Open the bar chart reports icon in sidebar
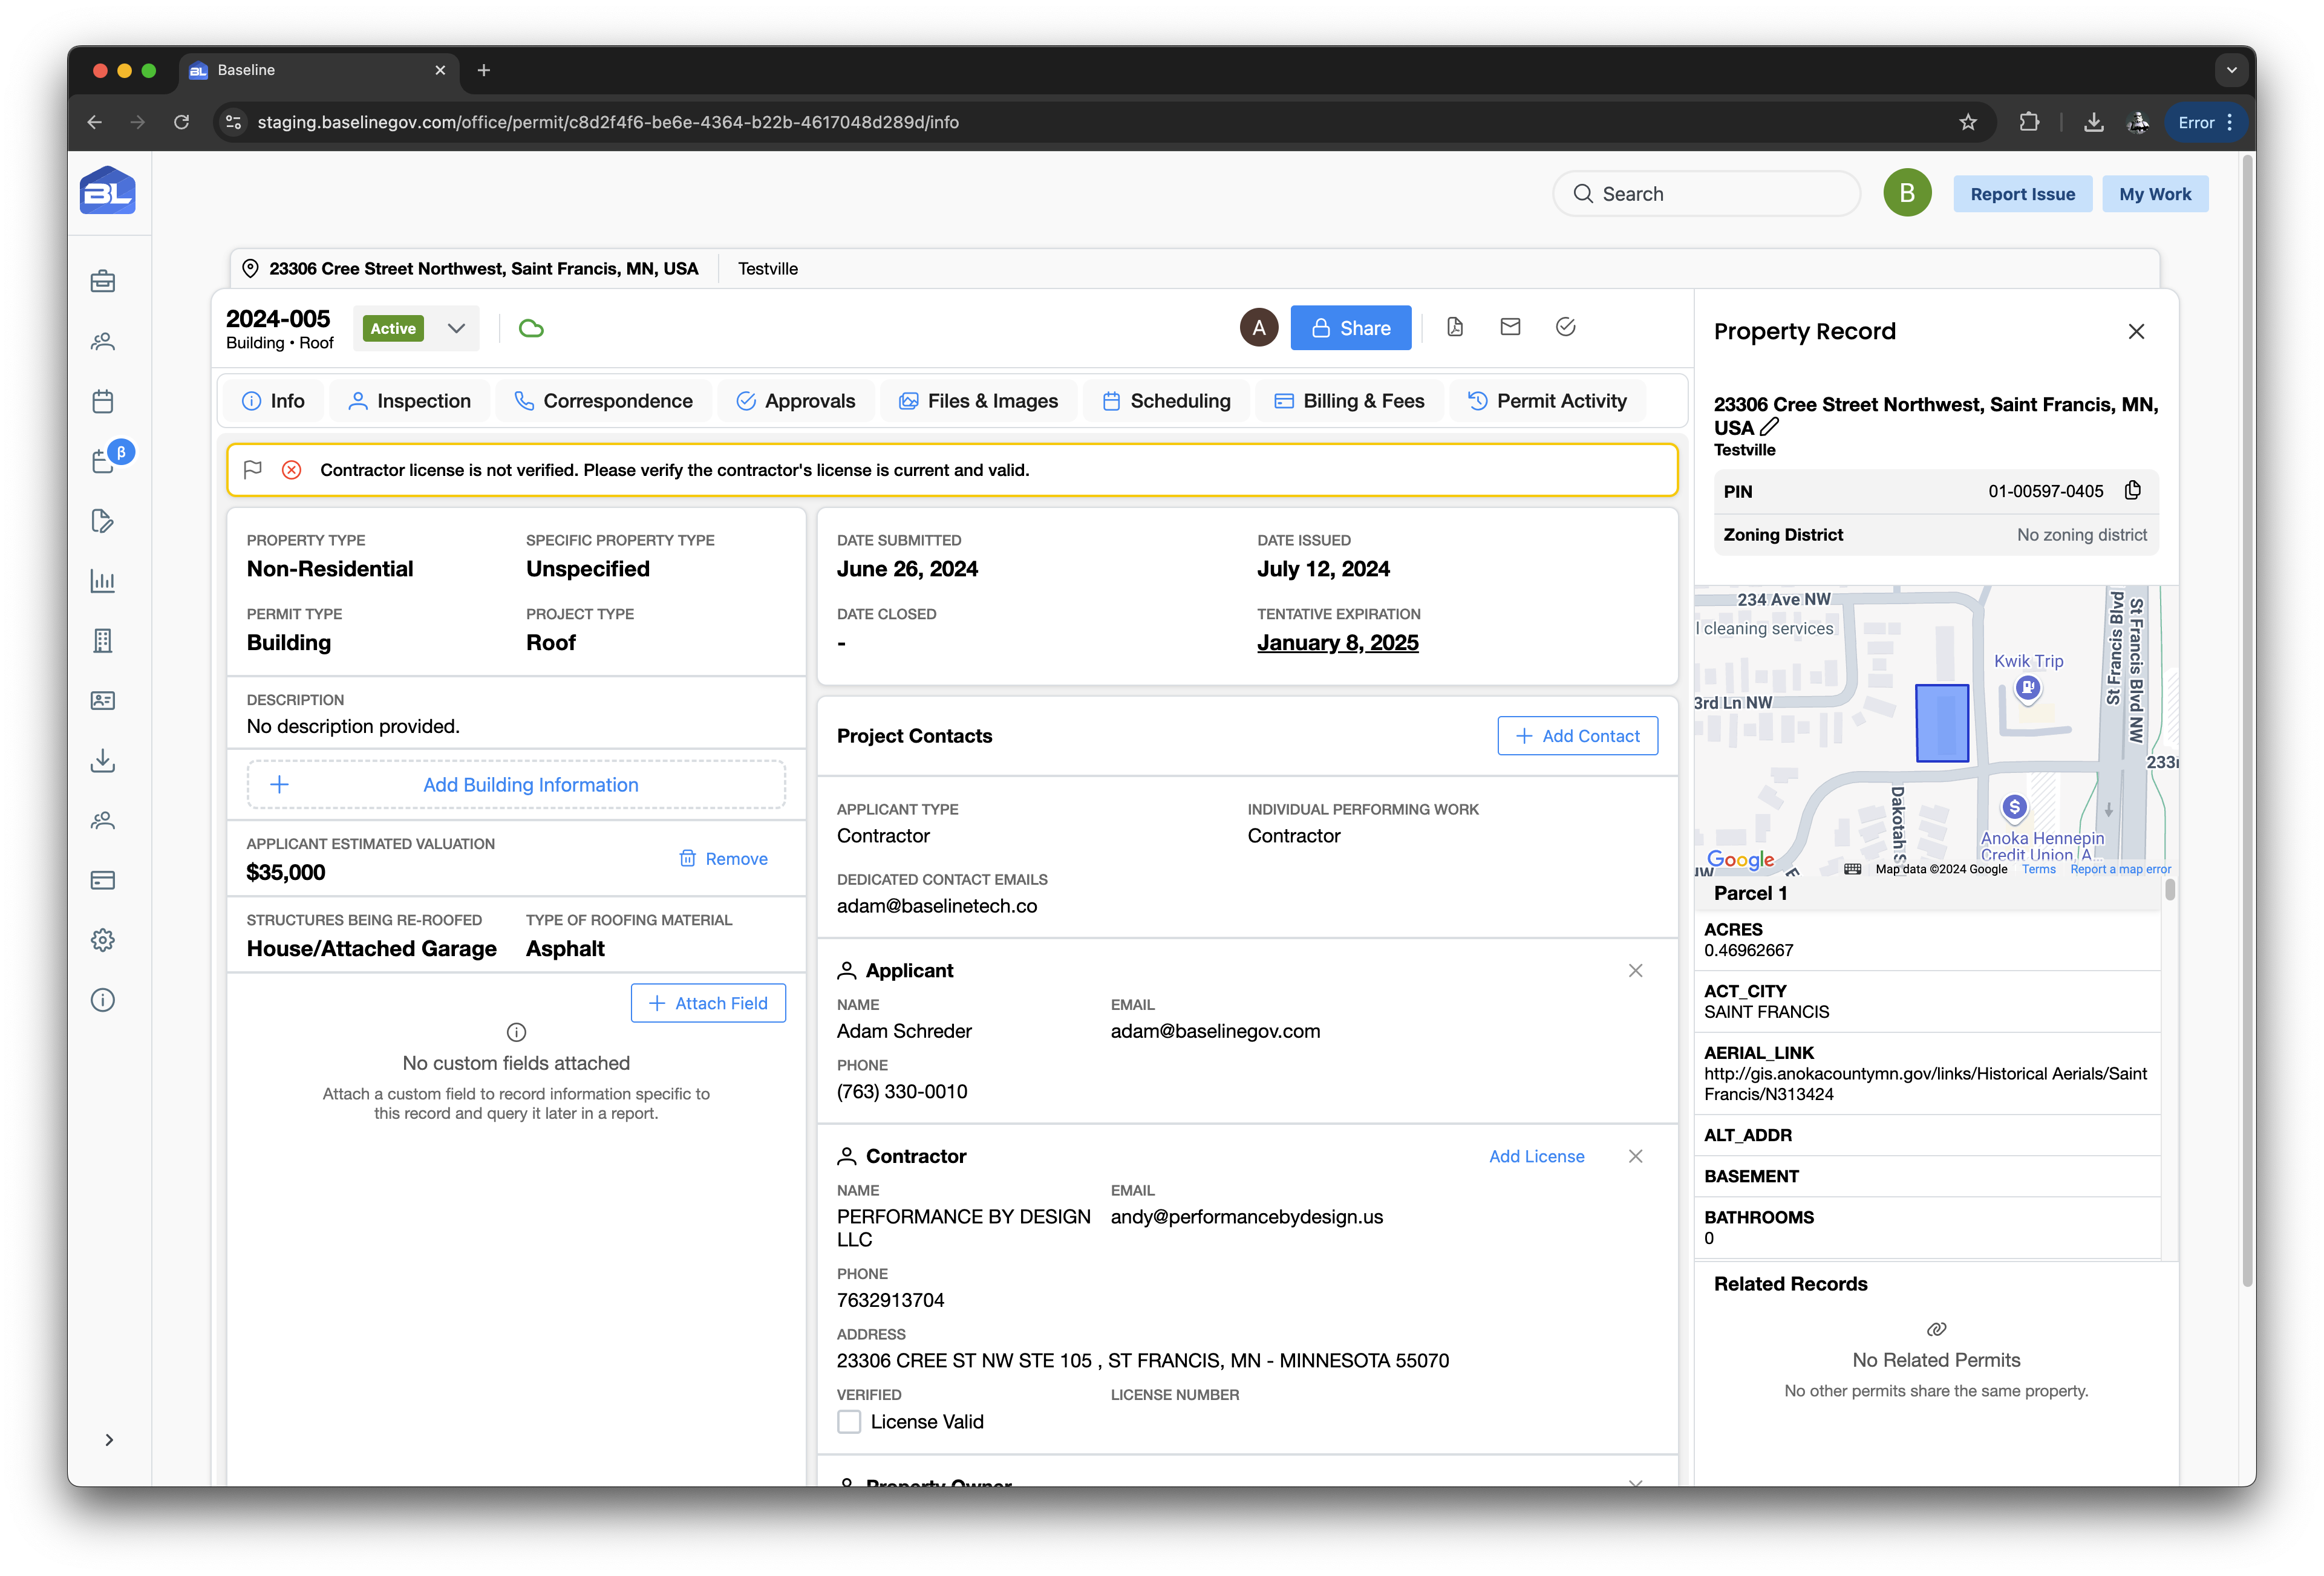This screenshot has width=2324, height=1576. [103, 581]
